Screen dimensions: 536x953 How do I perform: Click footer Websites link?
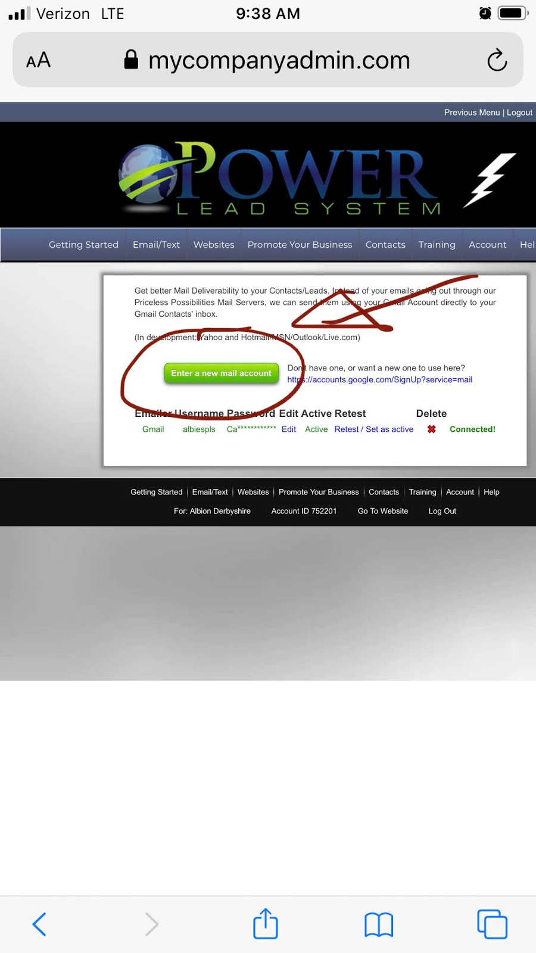point(253,492)
